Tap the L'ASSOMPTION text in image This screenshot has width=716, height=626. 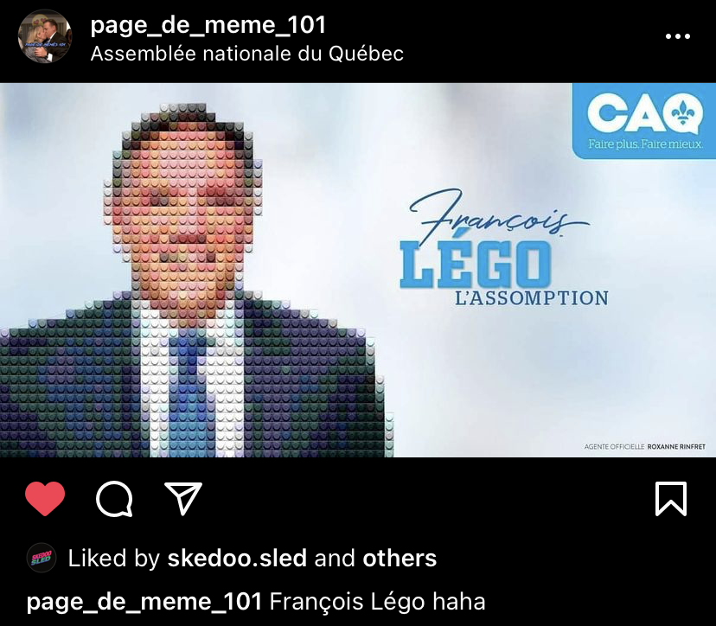[532, 298]
